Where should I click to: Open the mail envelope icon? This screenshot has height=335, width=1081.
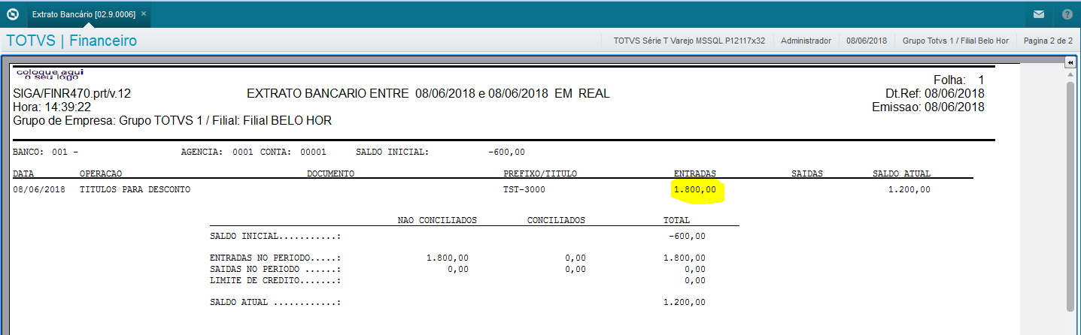pos(1039,14)
